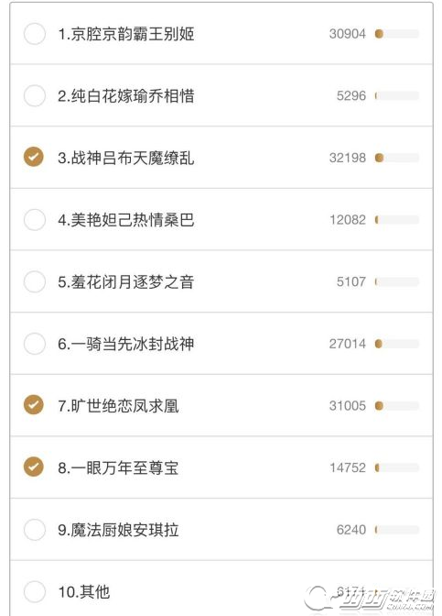Viewport: 442px width, 616px height.
Task: Select option 9 魔法厨娘安琪拉 circle
Action: click(x=35, y=530)
